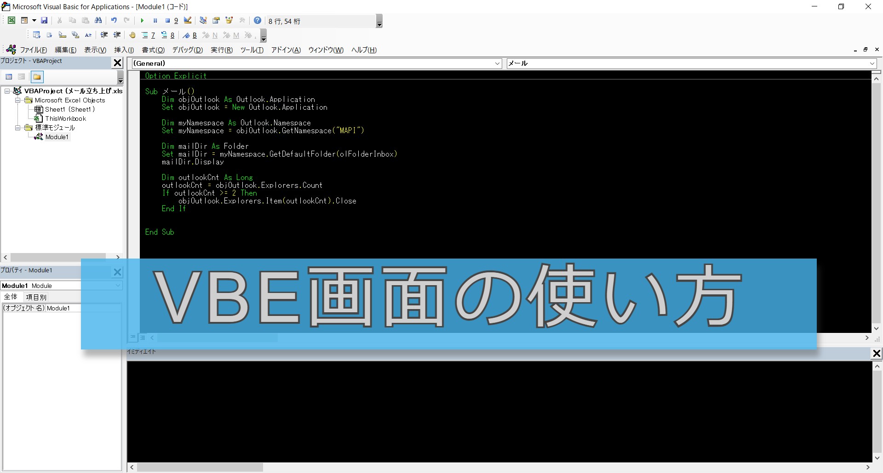This screenshot has width=883, height=473.
Task: Click the Redo arrow icon
Action: pyautogui.click(x=126, y=21)
